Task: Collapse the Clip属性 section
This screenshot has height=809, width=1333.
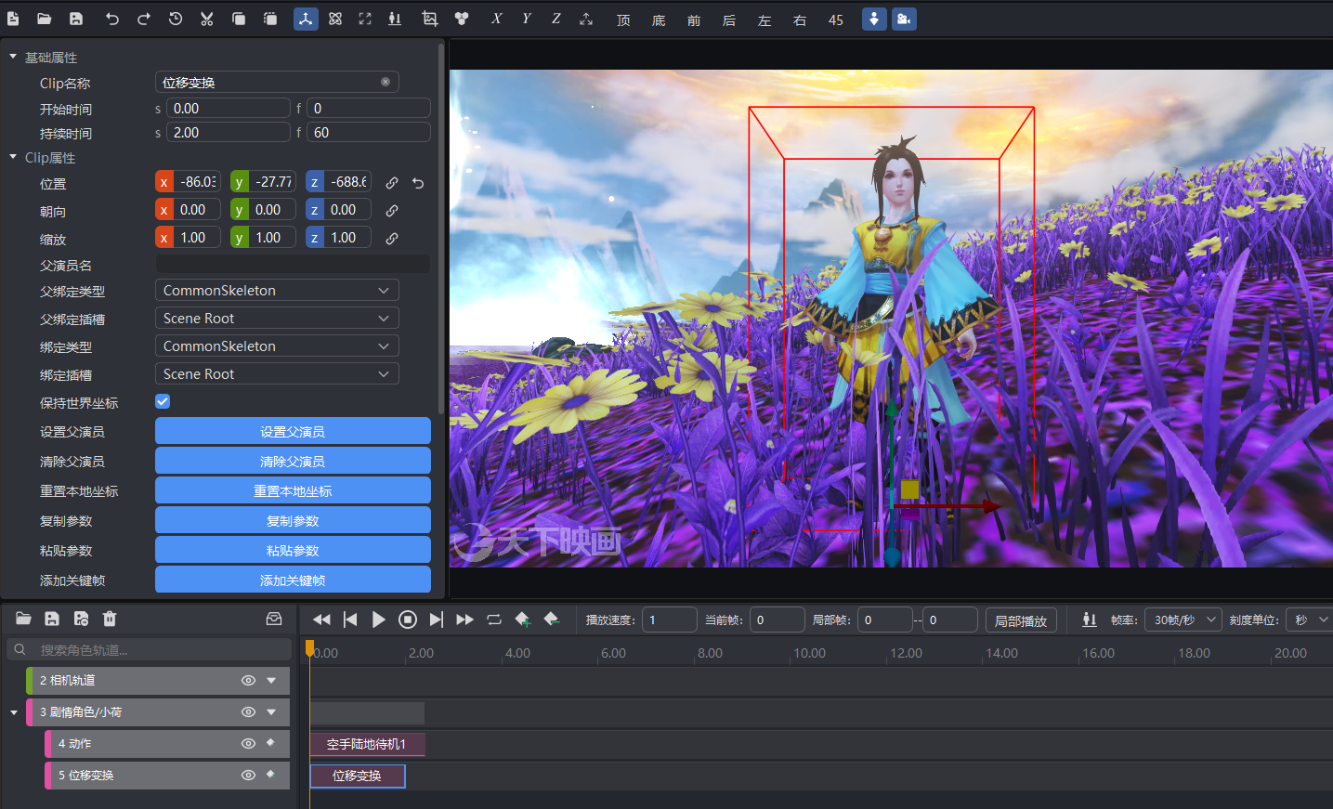Action: tap(13, 157)
